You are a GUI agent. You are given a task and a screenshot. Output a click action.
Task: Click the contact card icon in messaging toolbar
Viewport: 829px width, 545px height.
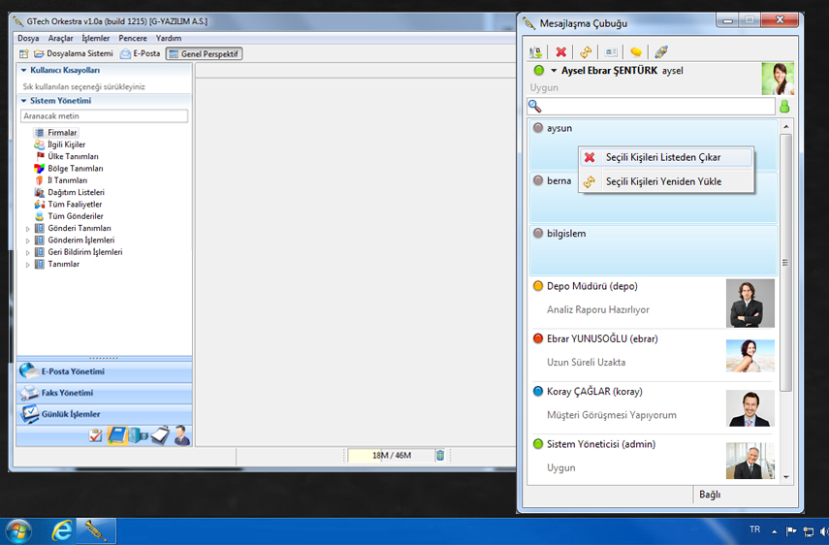611,52
